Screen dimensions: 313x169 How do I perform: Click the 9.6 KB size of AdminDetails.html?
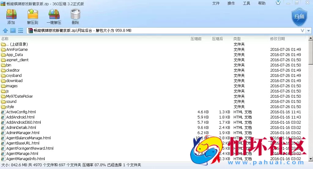[203, 128]
